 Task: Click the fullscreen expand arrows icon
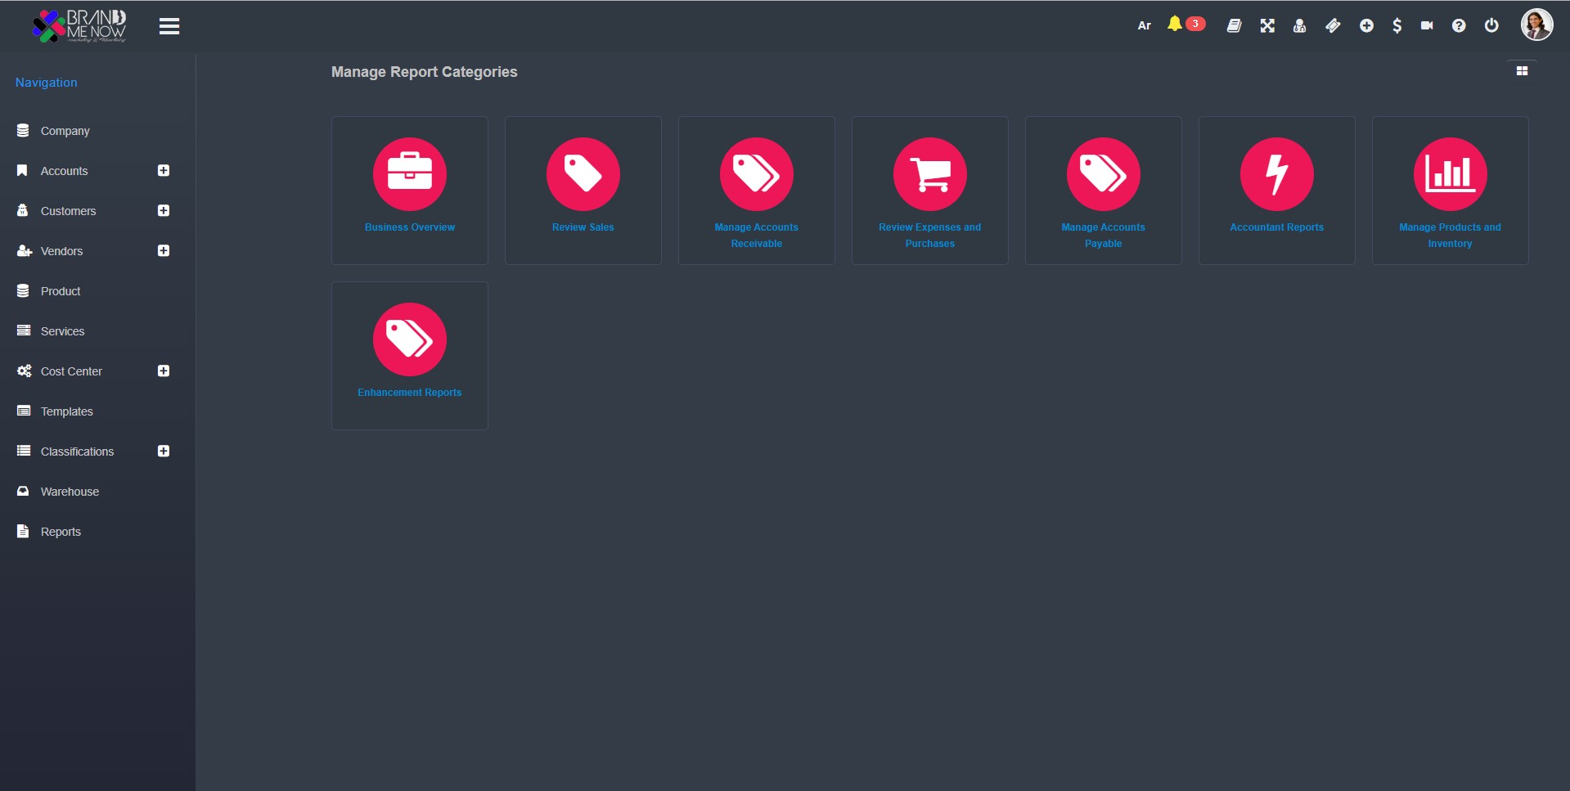(1267, 26)
